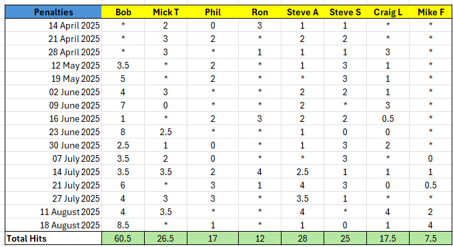Click the Steve A header cell
Viewport: 453px width, 247px height.
pyautogui.click(x=302, y=12)
